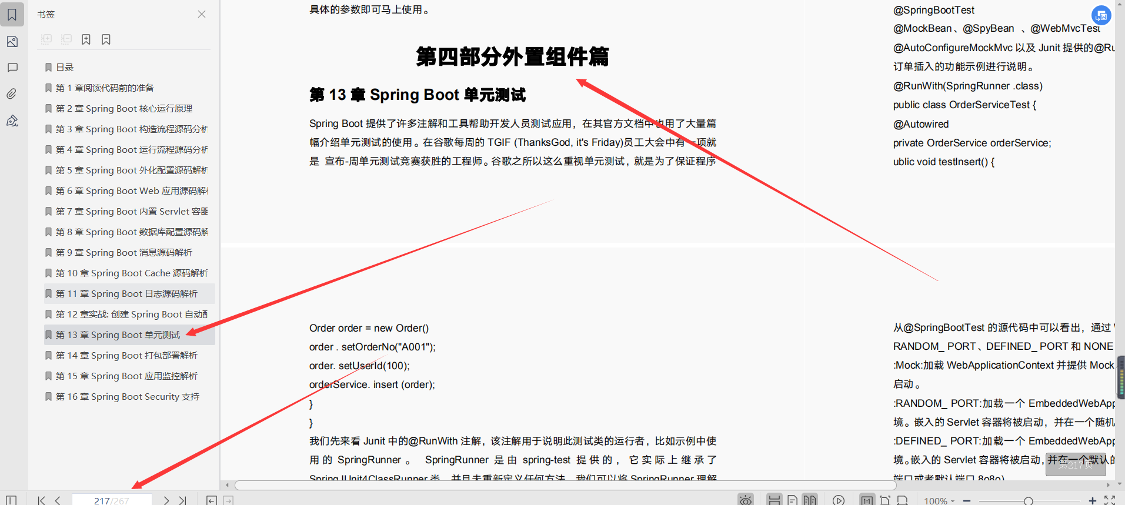Image resolution: width=1125 pixels, height=505 pixels.
Task: Enable continuous scrolling layout
Action: click(775, 500)
